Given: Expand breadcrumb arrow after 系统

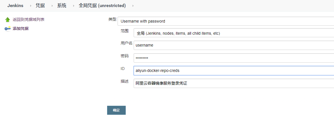Looking at the screenshot, I should (x=73, y=6).
